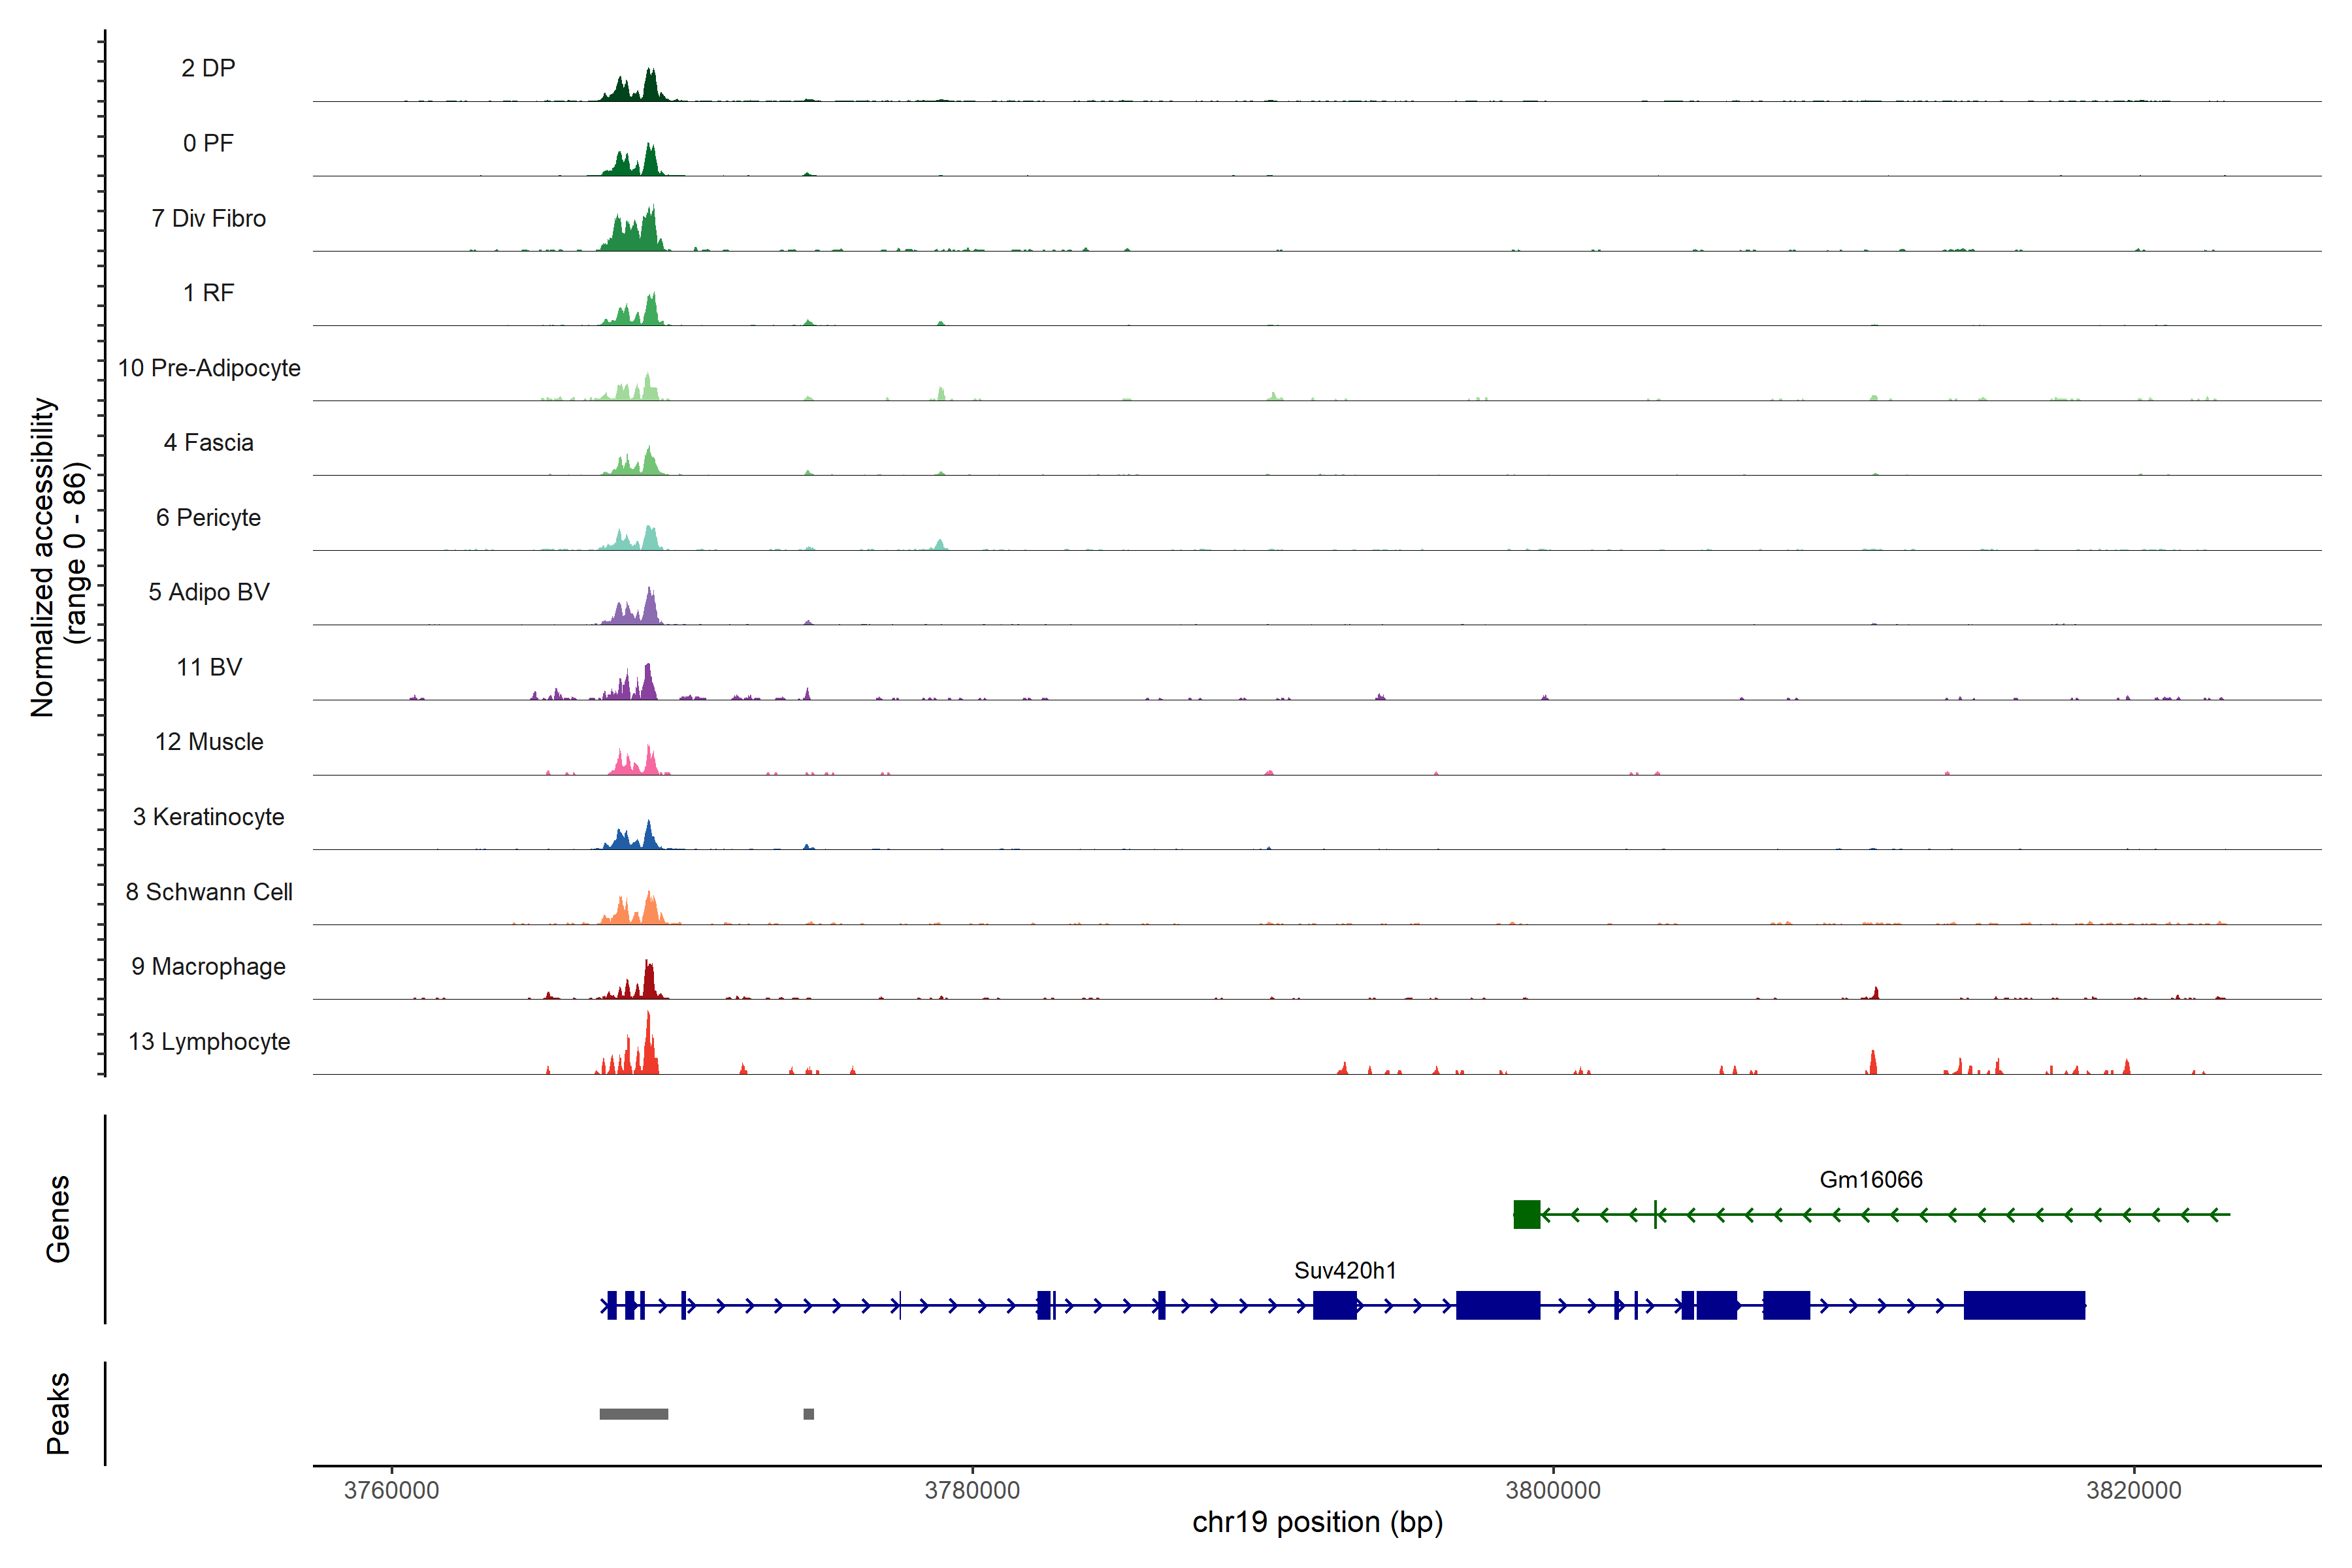Click the 9 Macrophage track label
The width and height of the screenshot is (2352, 1568).
(208, 966)
